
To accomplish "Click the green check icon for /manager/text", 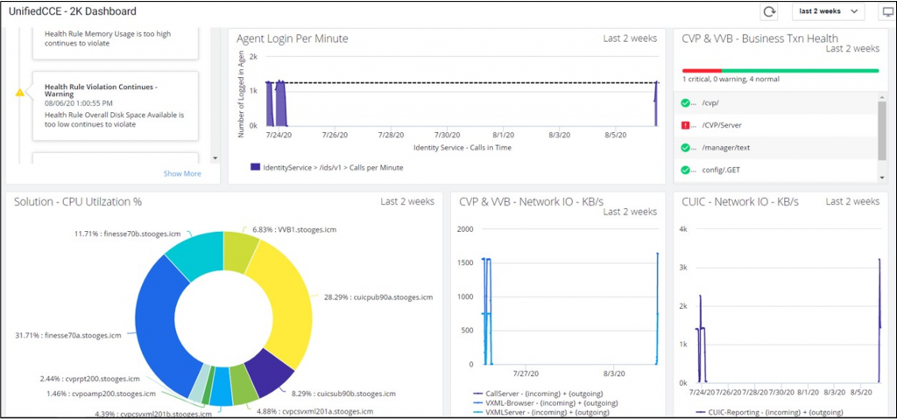I will click(686, 147).
